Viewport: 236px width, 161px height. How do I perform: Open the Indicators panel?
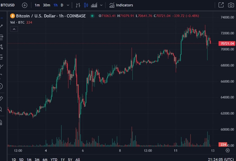click(x=121, y=5)
